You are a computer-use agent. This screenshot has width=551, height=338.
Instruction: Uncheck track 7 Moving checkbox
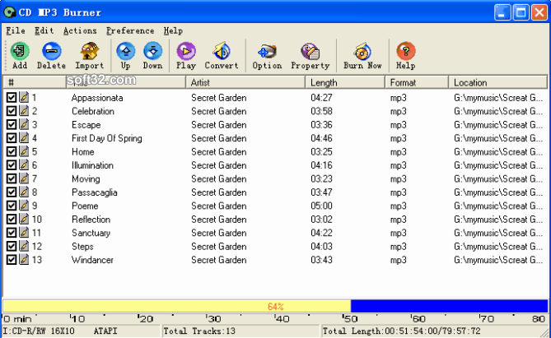[12, 178]
